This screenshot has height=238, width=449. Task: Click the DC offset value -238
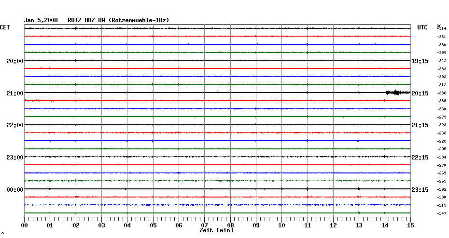point(441,133)
